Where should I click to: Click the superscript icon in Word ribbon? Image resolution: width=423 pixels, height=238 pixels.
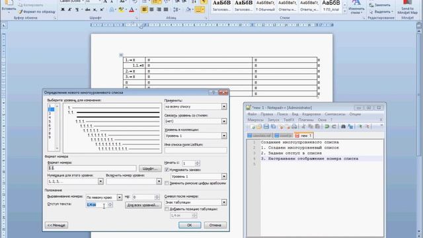(102, 10)
